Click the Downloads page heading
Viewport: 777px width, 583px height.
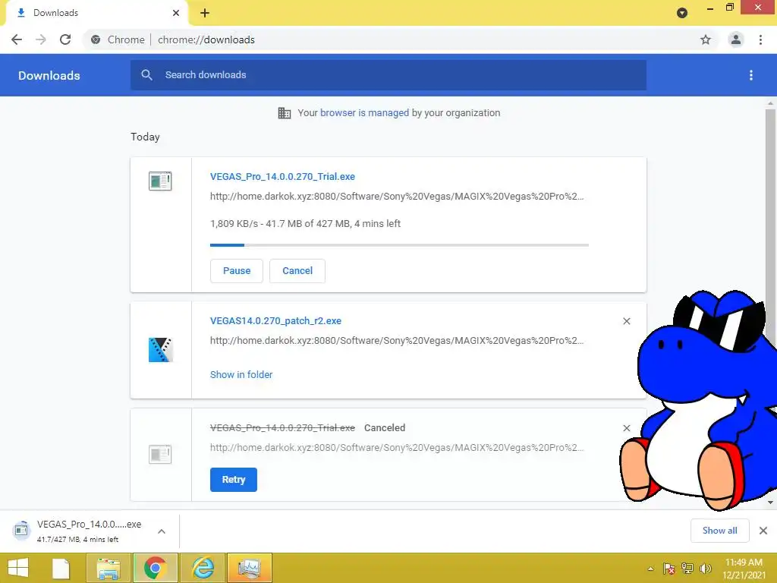[49, 75]
